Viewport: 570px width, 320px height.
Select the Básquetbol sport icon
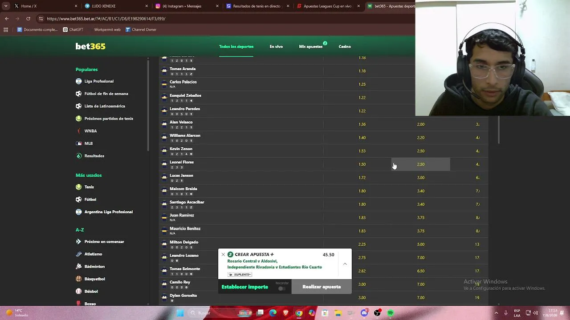(79, 279)
